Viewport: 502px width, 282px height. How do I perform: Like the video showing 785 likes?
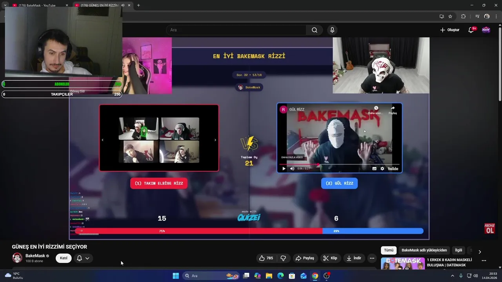click(x=266, y=258)
